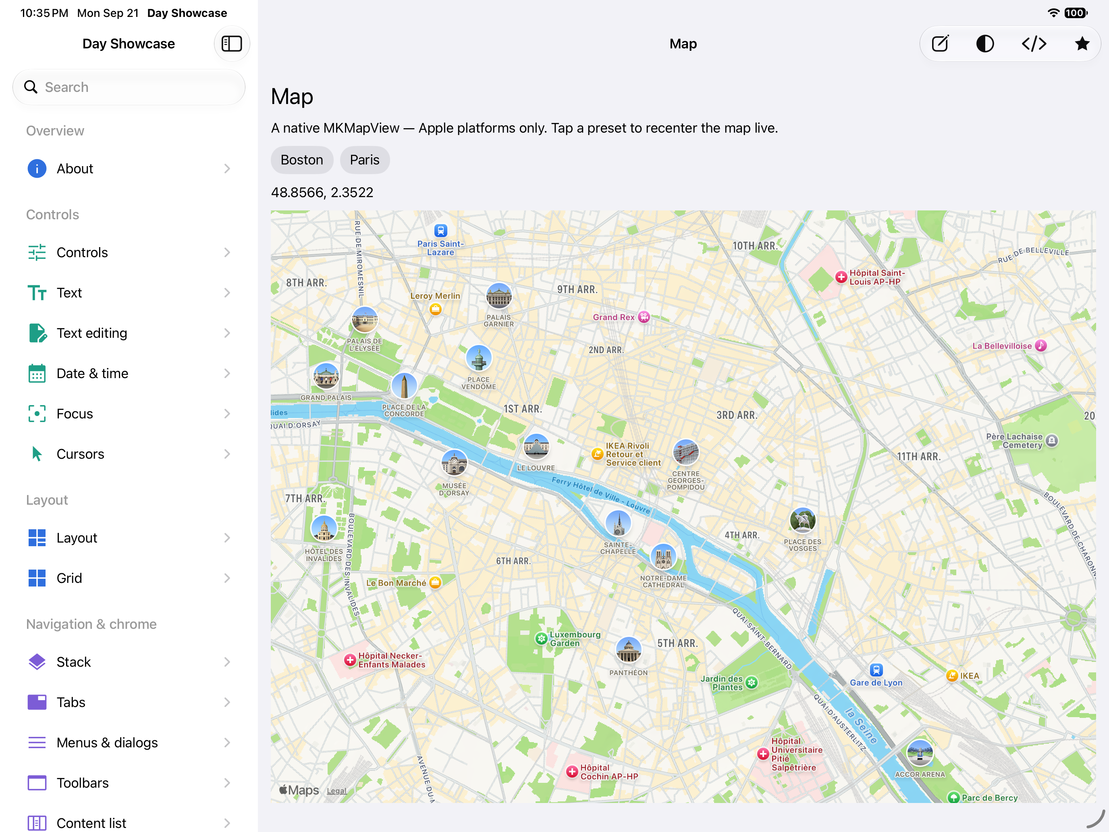
Task: Select the Tabs sidebar item
Action: point(129,702)
